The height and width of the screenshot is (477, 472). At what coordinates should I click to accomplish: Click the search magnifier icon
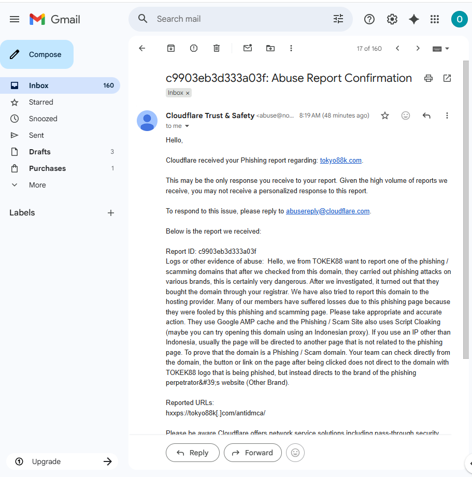(142, 19)
